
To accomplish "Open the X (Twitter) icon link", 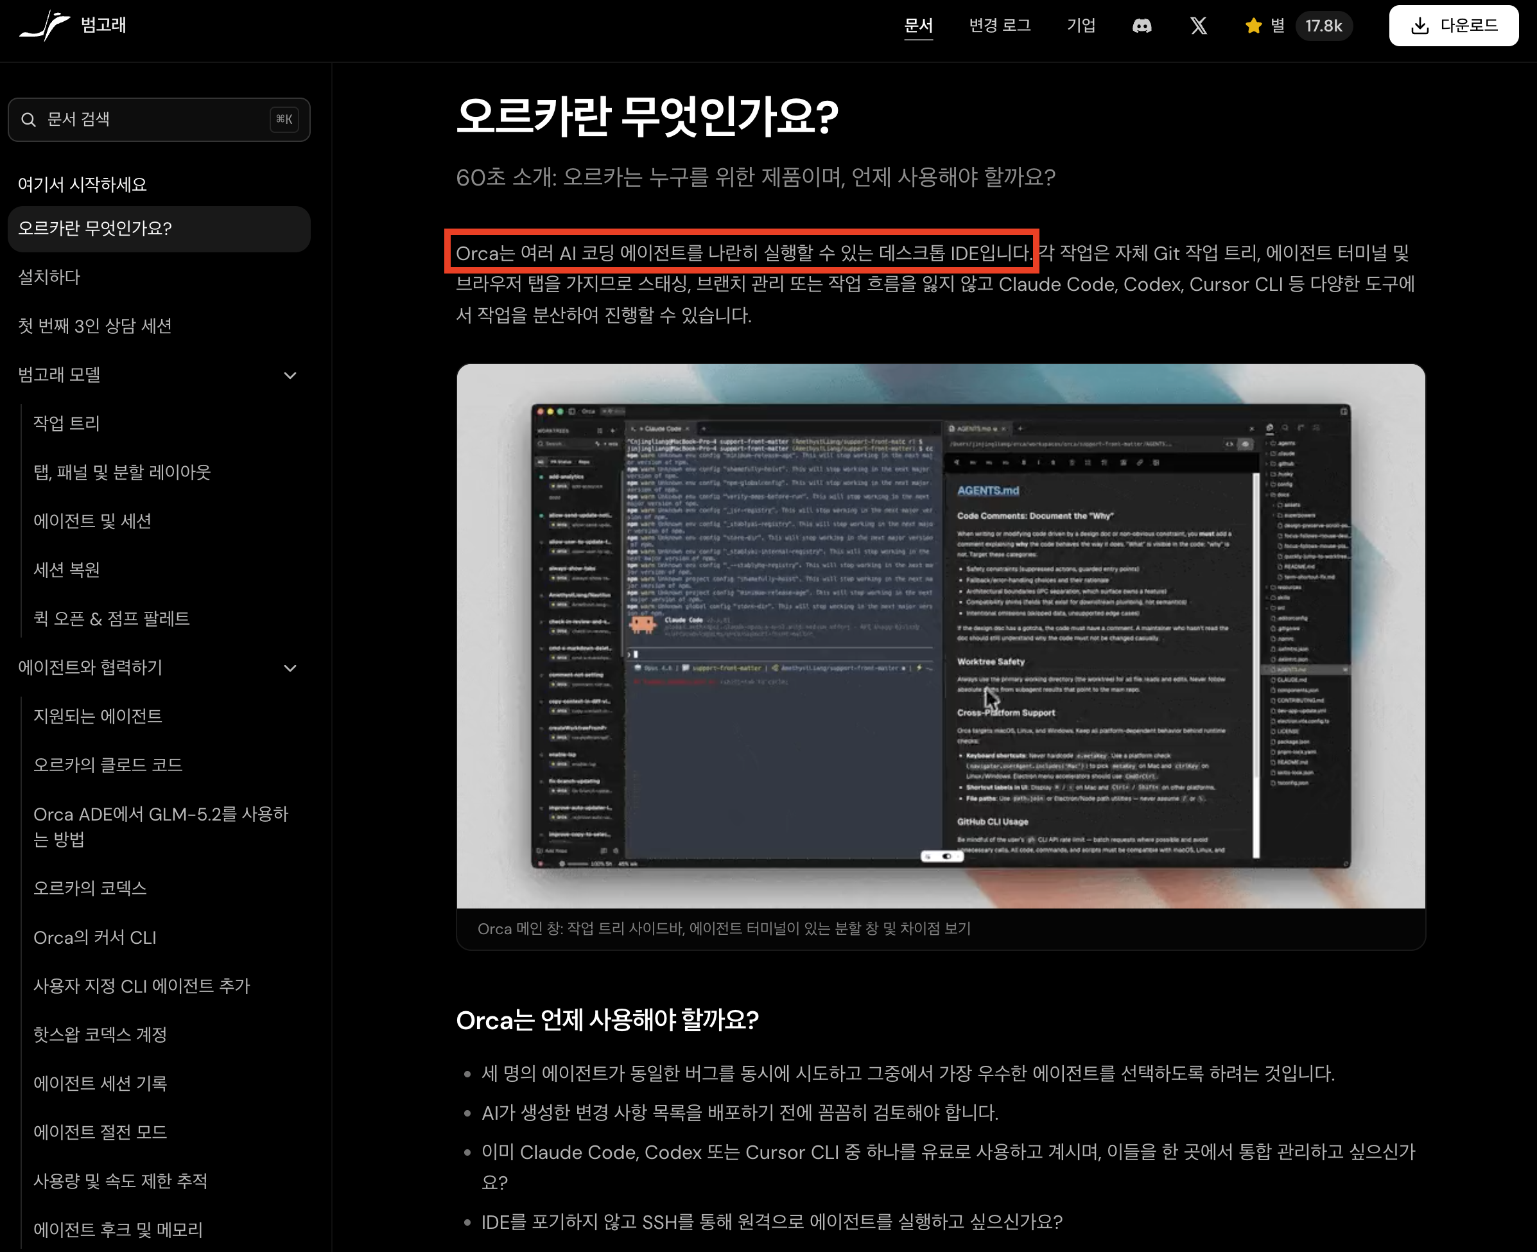I will point(1198,26).
